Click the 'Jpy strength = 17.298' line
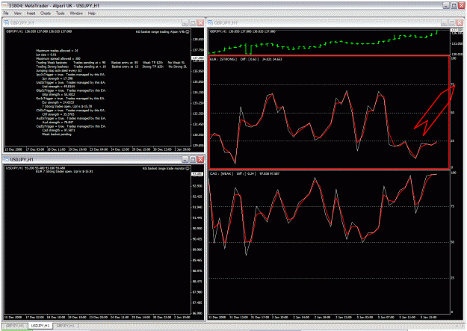 click(x=58, y=78)
